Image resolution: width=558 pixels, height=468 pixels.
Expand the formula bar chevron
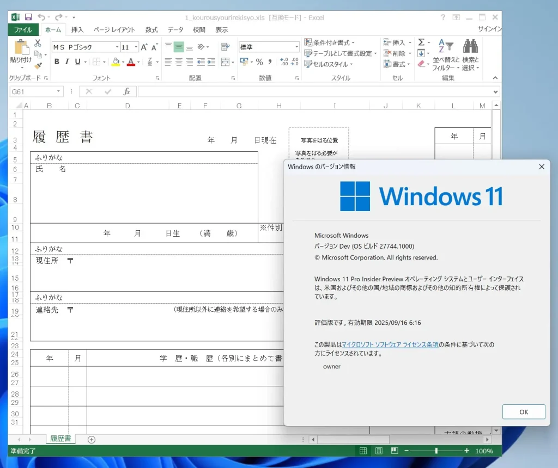point(495,91)
